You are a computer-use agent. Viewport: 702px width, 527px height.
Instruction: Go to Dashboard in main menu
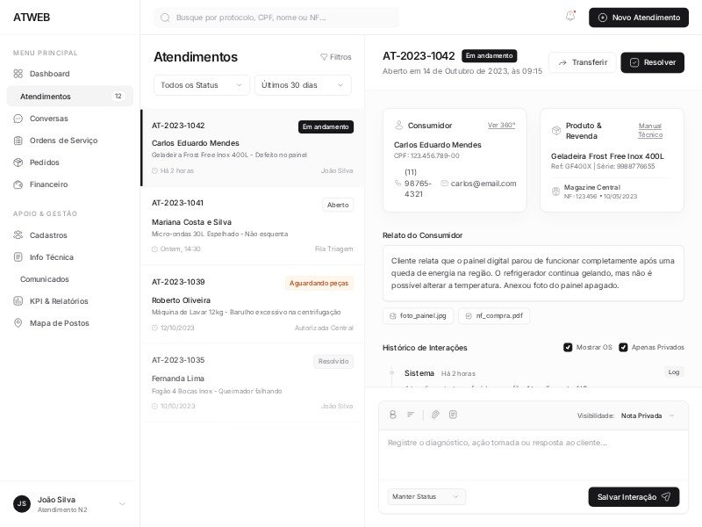pyautogui.click(x=49, y=74)
